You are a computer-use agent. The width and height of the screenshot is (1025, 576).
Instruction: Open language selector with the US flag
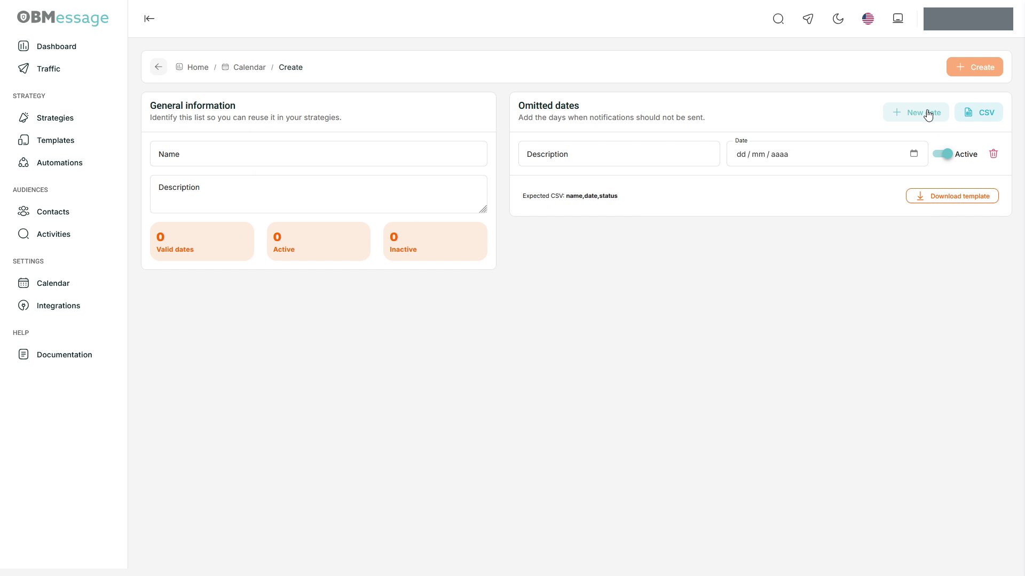(868, 19)
